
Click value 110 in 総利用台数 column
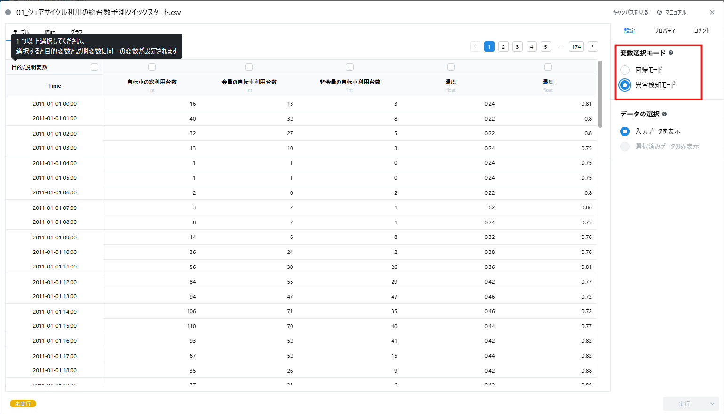click(191, 326)
